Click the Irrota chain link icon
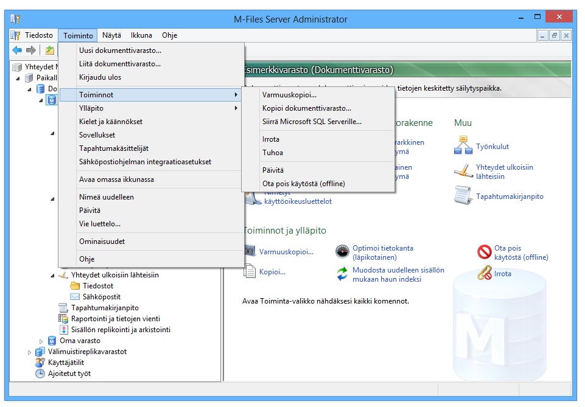The image size is (585, 407). pos(485,273)
